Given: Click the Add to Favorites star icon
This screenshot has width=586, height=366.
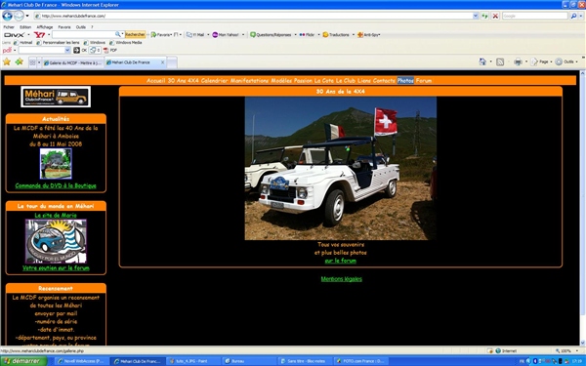Looking at the screenshot, I should click(x=20, y=62).
